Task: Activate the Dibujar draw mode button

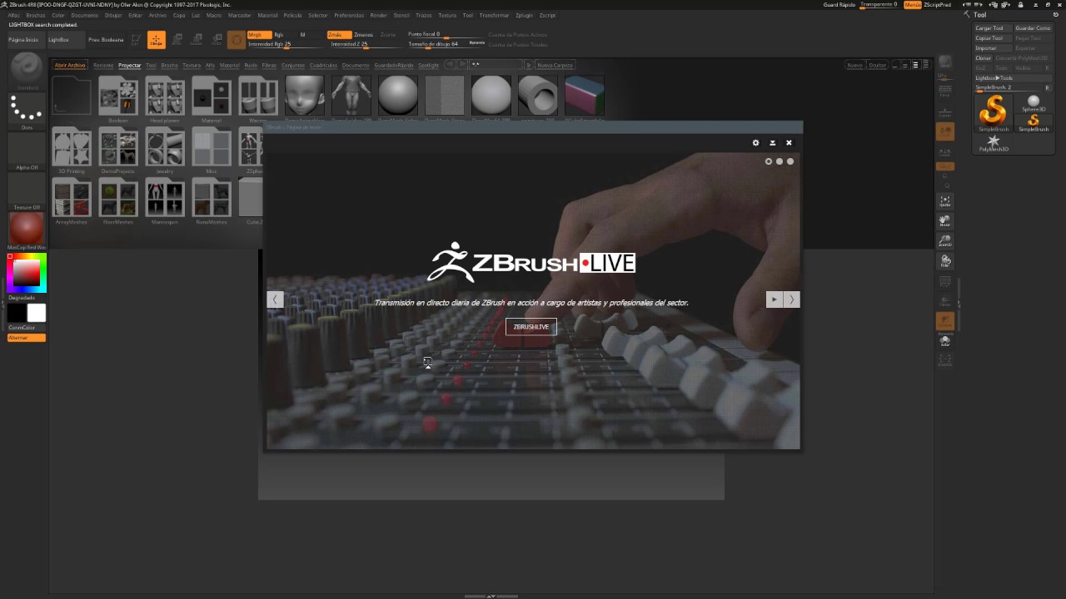Action: click(156, 40)
